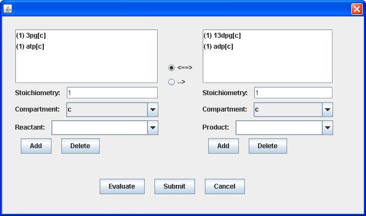Focus the Reactant text entry box
The image size is (366, 216).
[100, 128]
